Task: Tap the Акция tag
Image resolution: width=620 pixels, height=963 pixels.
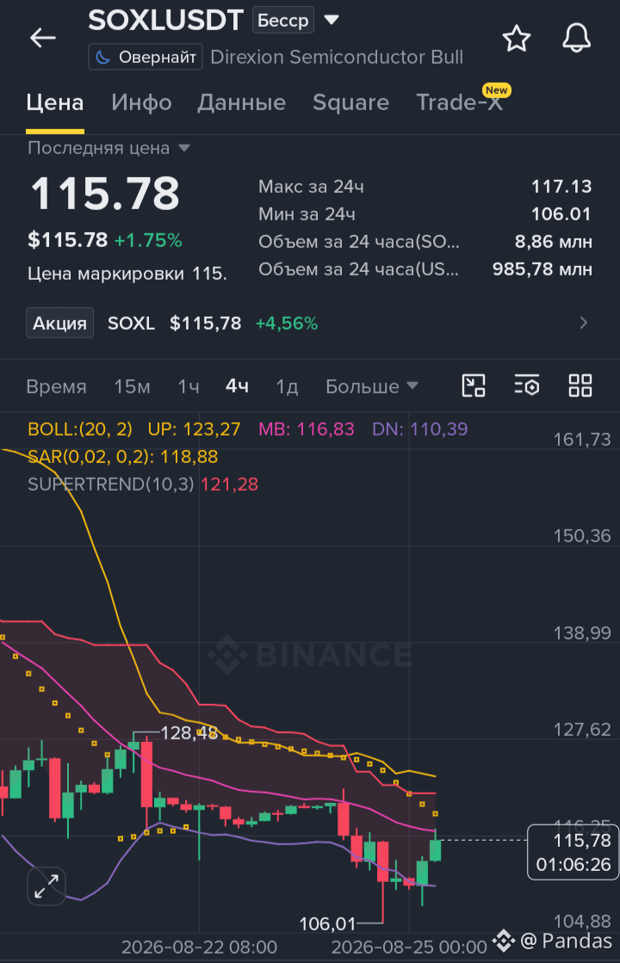Action: (59, 323)
